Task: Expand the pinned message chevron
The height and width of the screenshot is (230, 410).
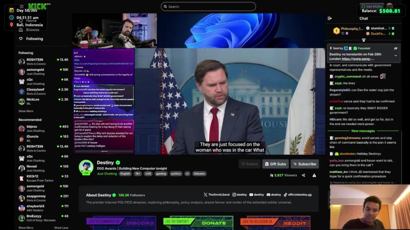Action: click(396, 56)
